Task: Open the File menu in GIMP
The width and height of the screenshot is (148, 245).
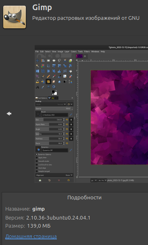Action: pos(37,52)
